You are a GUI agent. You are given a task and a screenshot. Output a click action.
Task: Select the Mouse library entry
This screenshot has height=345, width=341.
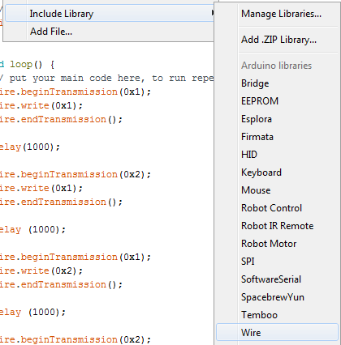(278, 190)
